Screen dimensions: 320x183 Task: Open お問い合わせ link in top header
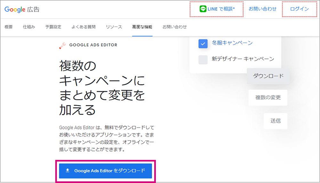[x=262, y=9]
